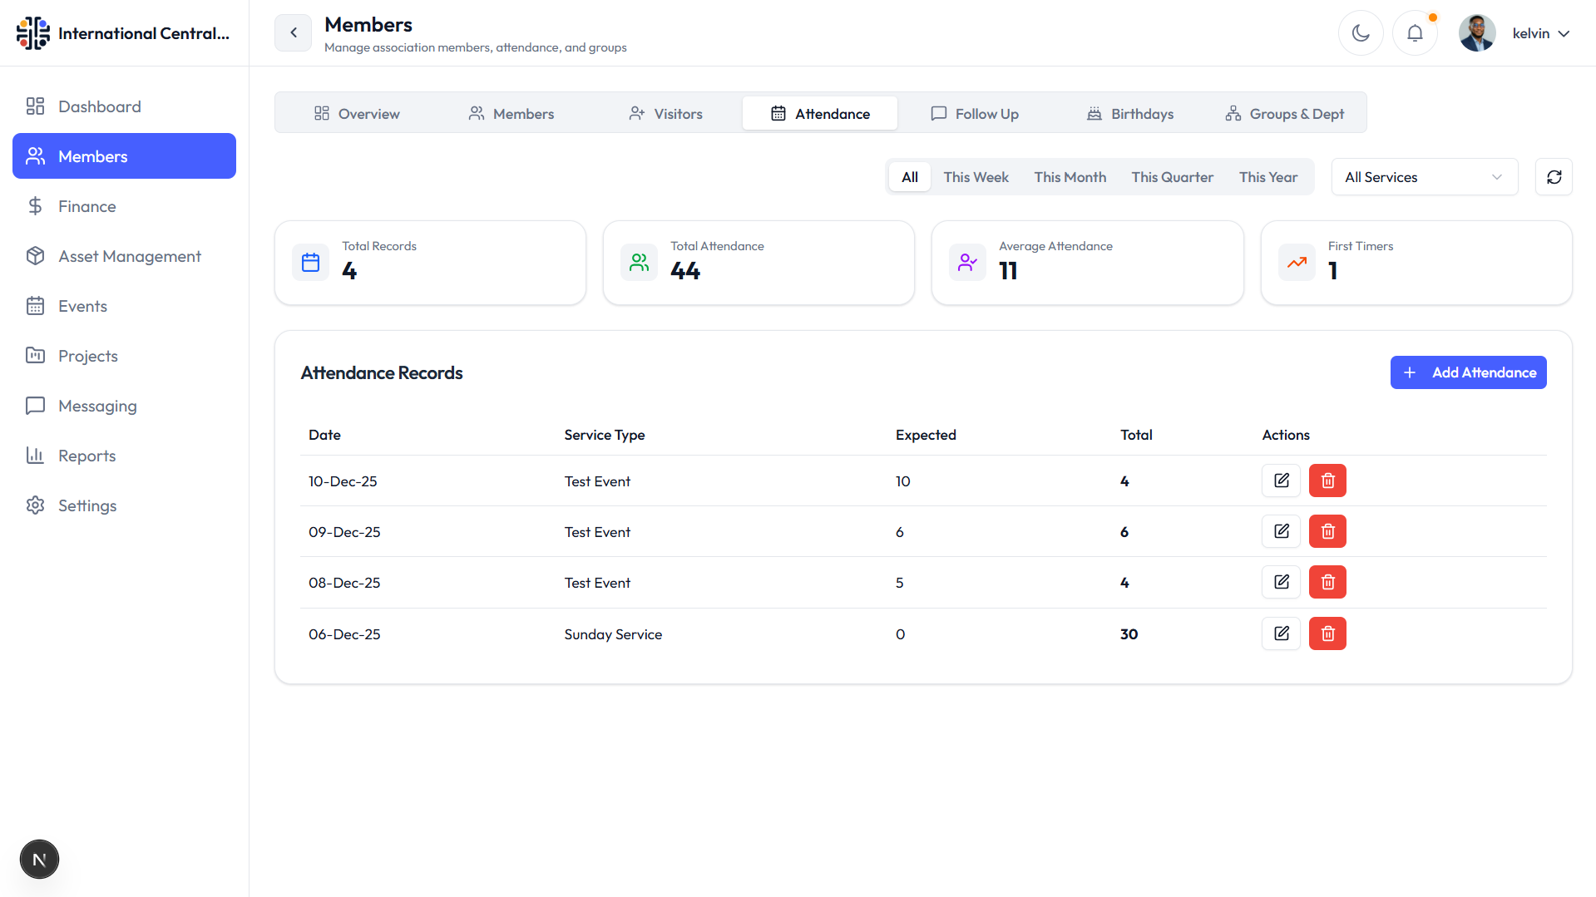Viewport: 1596px width, 897px height.
Task: Open the Follow Up tab
Action: 975,113
